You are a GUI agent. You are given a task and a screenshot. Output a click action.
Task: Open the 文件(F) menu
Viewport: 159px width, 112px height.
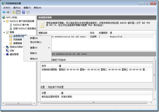pyautogui.click(x=7, y=8)
